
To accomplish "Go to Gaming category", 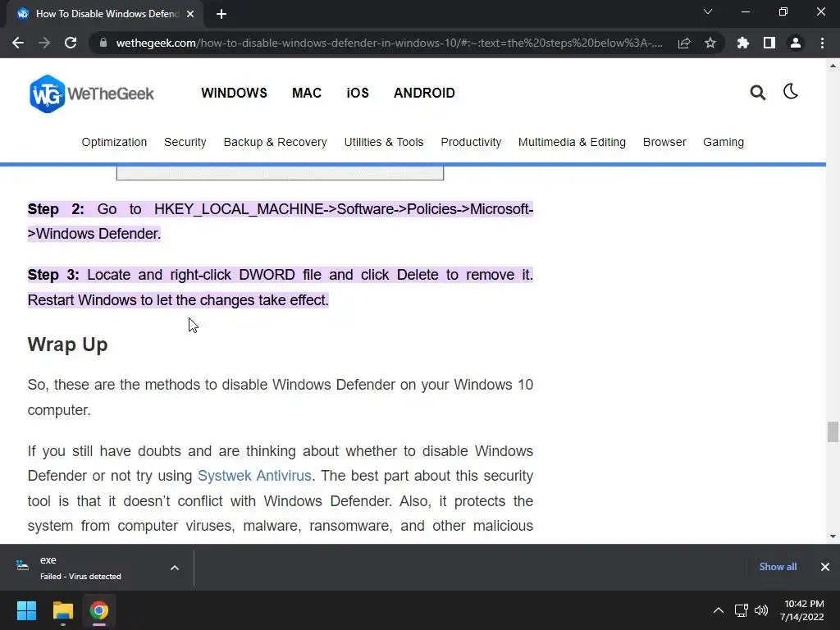I will click(x=724, y=142).
